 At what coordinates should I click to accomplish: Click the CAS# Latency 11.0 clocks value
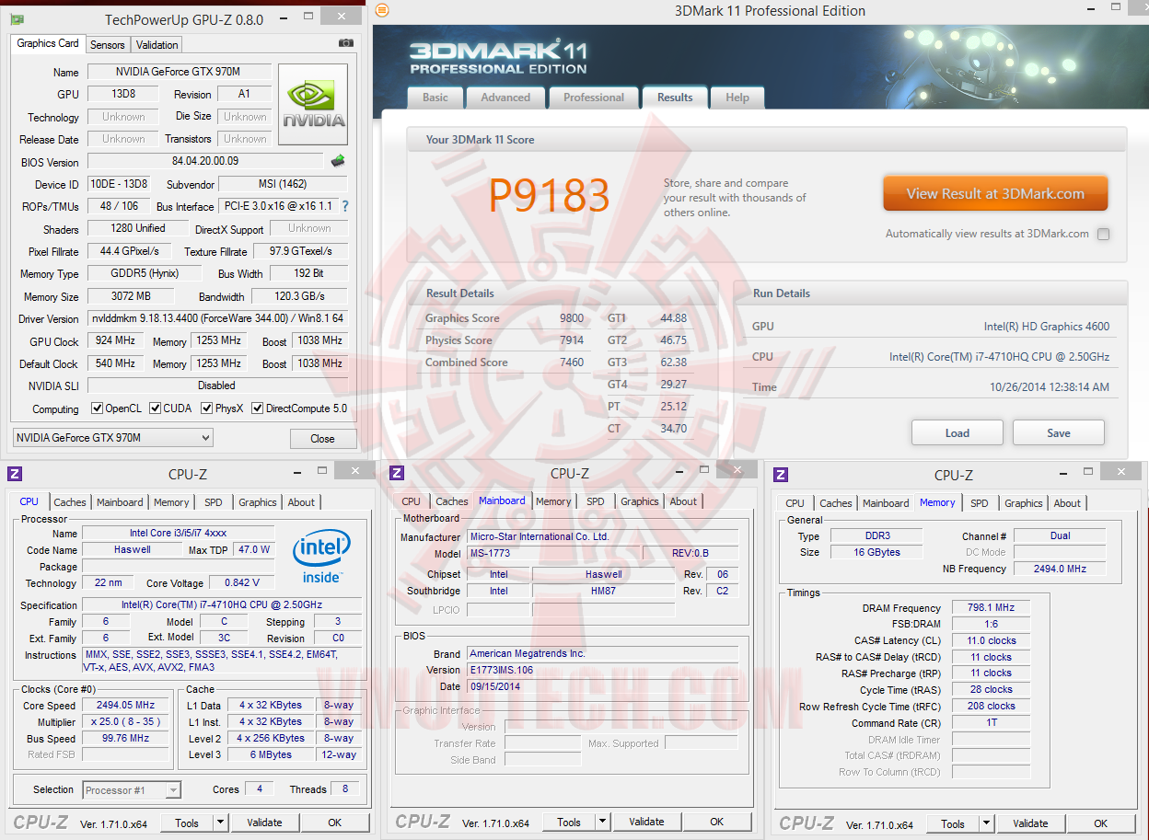[991, 640]
